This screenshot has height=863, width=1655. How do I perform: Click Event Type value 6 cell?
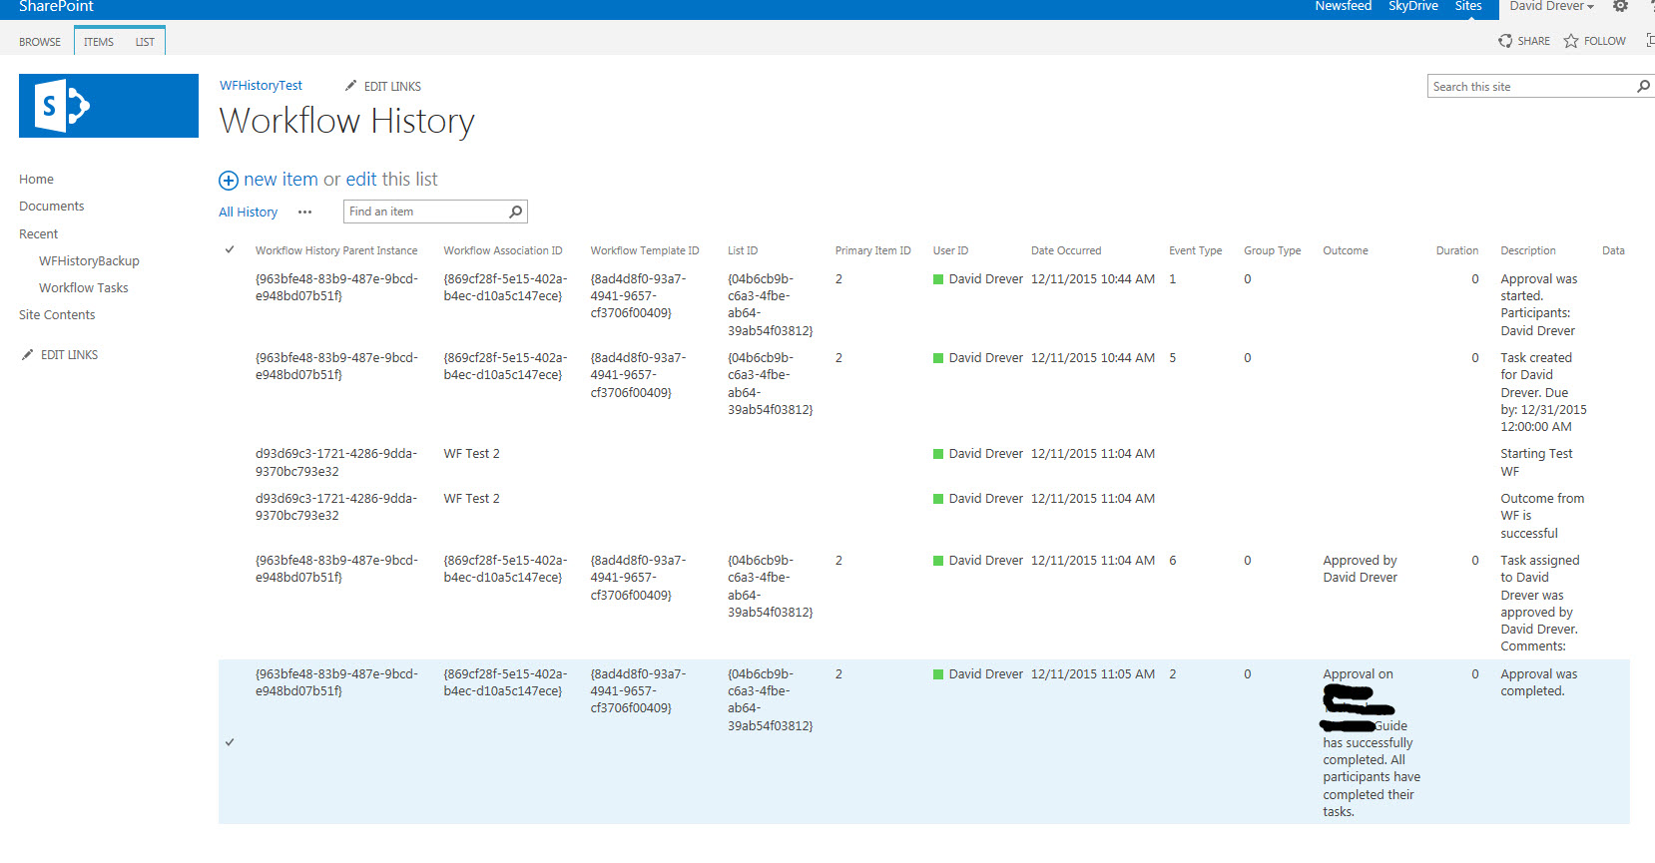(x=1173, y=561)
